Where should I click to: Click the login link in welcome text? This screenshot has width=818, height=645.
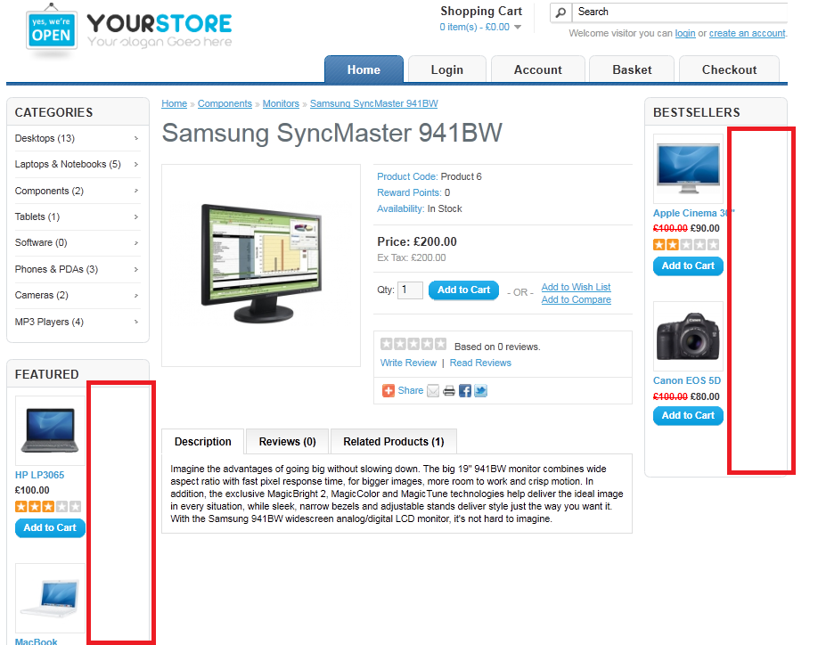pos(685,33)
